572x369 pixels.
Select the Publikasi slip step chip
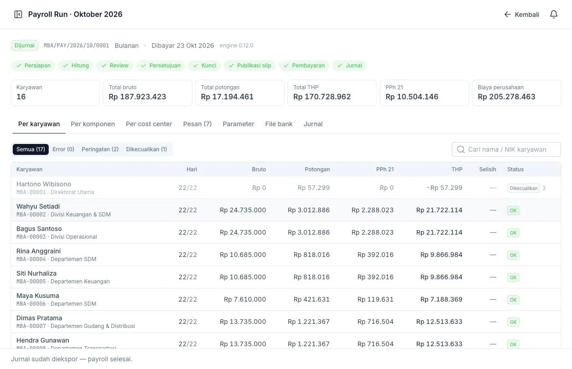click(x=250, y=66)
